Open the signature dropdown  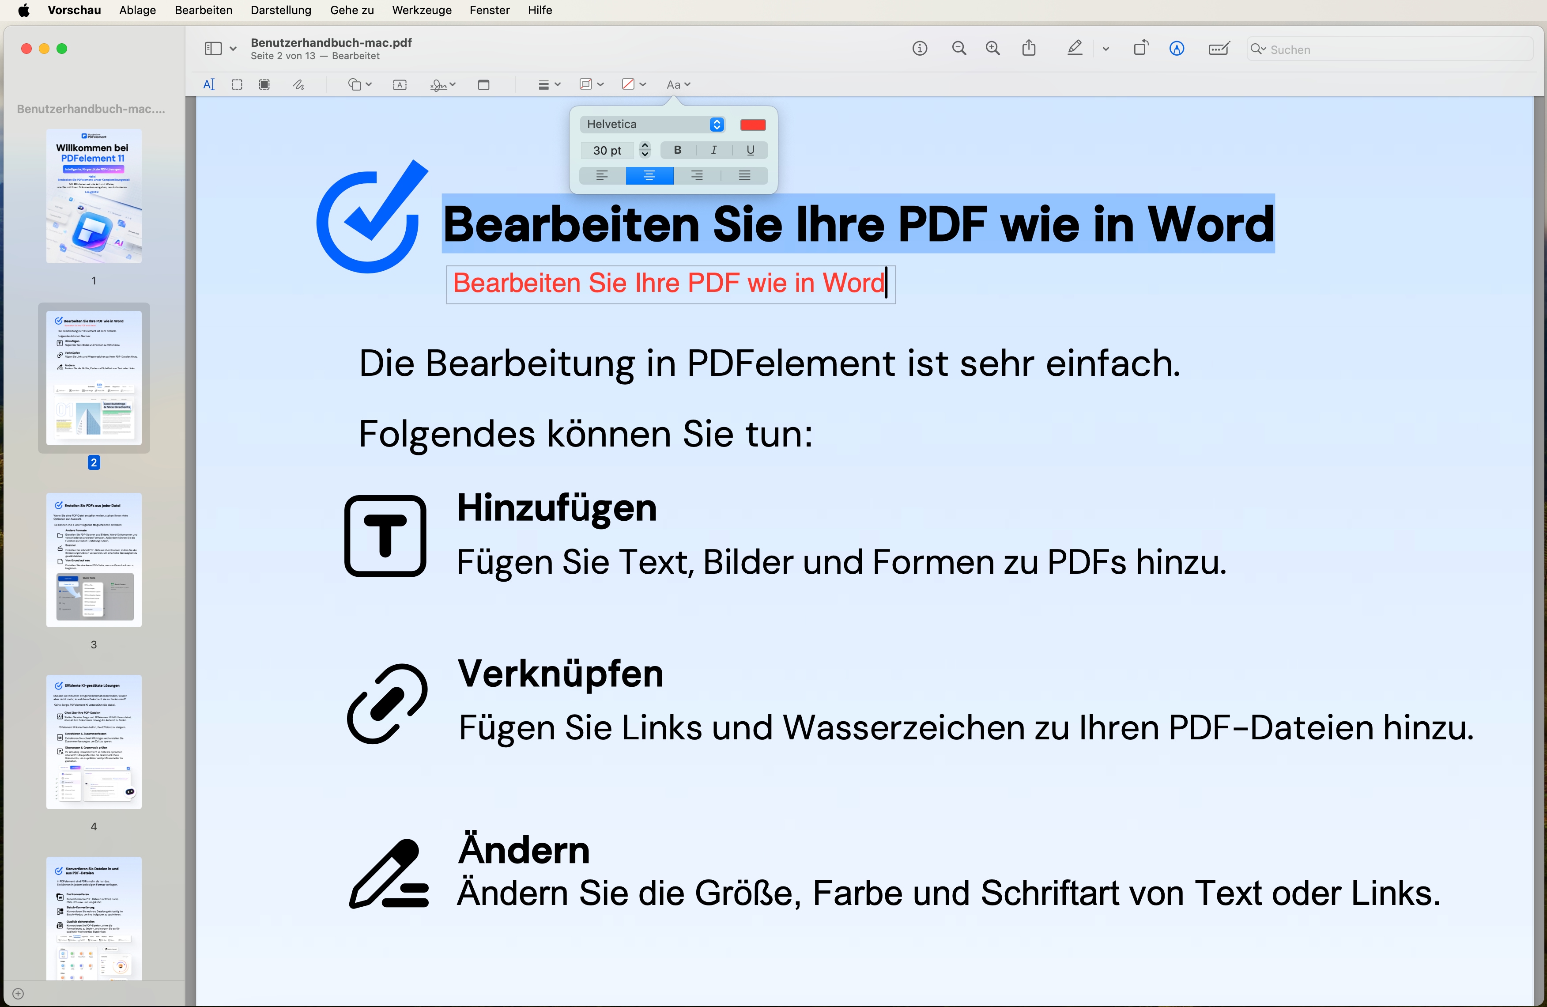pyautogui.click(x=443, y=85)
